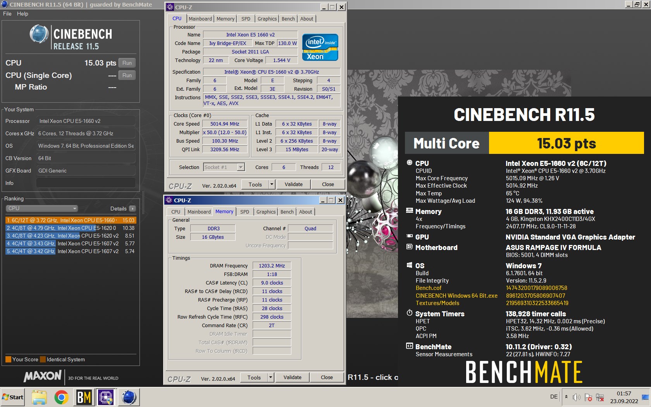Open About tab in top CPU-Z window
This screenshot has width=651, height=407.
tap(307, 19)
